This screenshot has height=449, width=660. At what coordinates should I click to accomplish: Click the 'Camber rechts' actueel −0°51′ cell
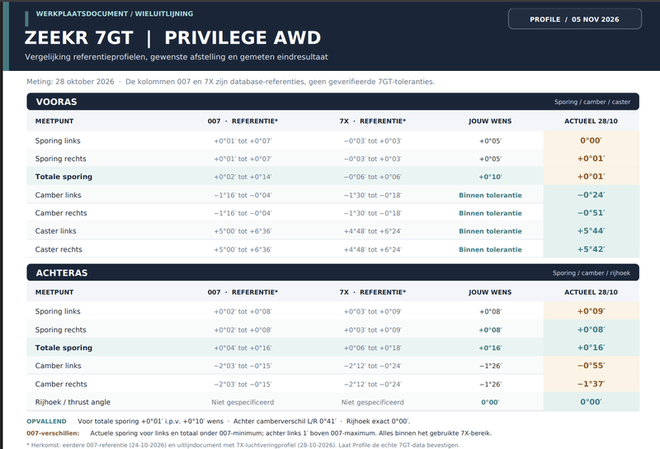pyautogui.click(x=591, y=213)
